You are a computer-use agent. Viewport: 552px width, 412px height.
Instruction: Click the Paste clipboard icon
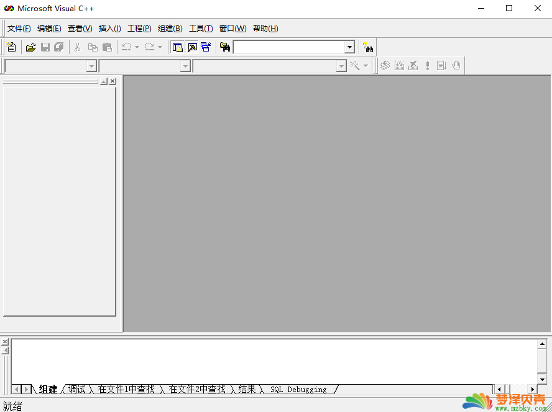pyautogui.click(x=107, y=47)
